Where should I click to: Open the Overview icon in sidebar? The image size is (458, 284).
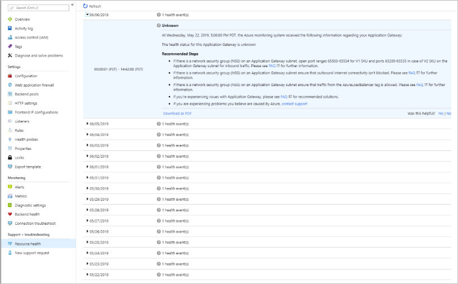click(10, 19)
